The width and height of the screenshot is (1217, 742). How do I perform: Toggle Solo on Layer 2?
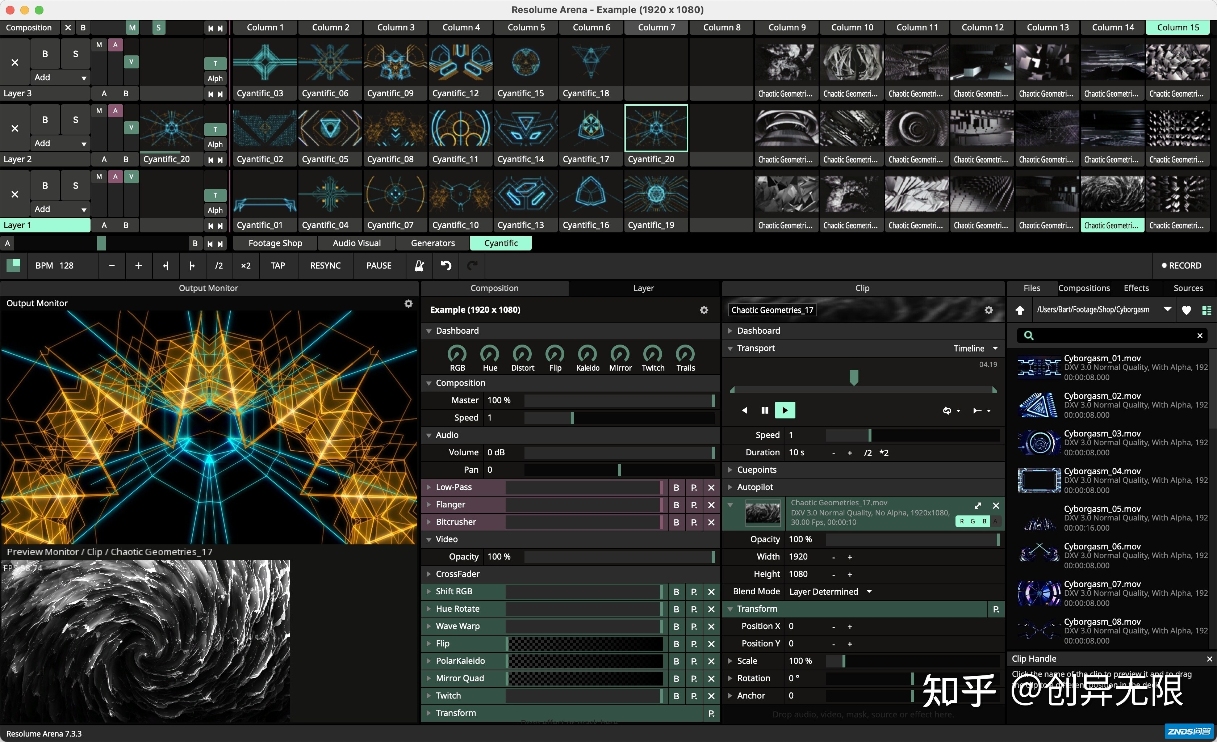(76, 119)
